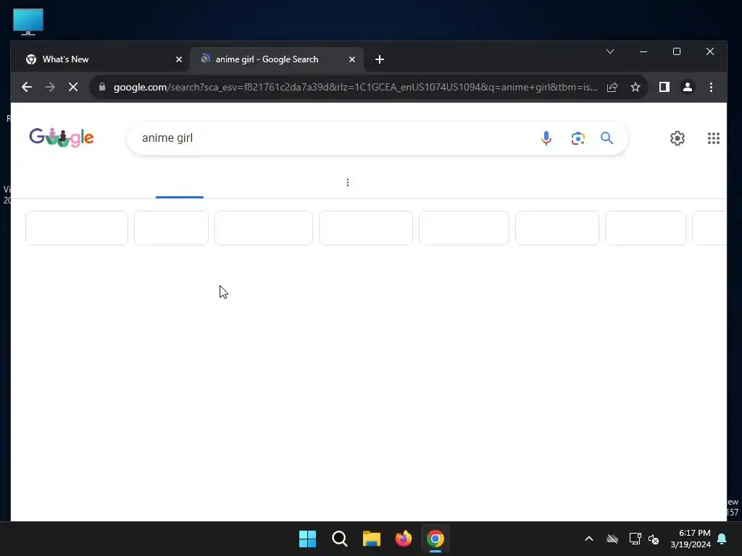This screenshot has height=556, width=742.
Task: Click the address bar URL
Action: click(x=355, y=87)
